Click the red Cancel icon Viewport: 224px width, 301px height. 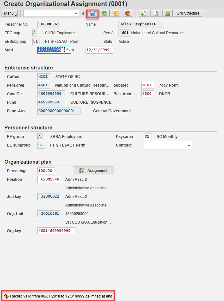[x=128, y=13]
